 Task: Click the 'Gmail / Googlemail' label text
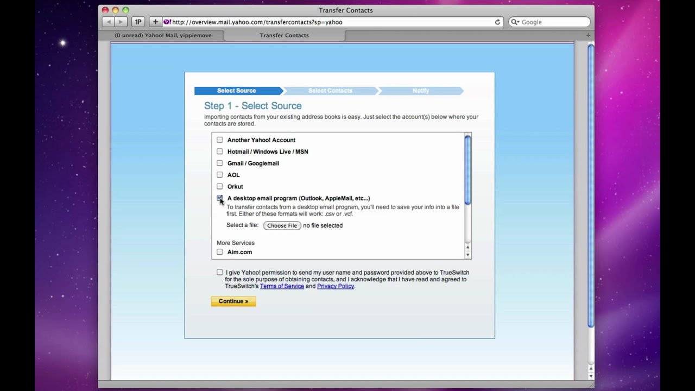[x=253, y=163]
